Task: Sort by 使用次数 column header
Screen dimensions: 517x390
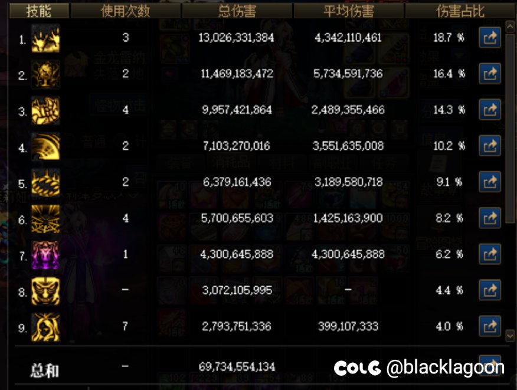Action: coord(126,11)
